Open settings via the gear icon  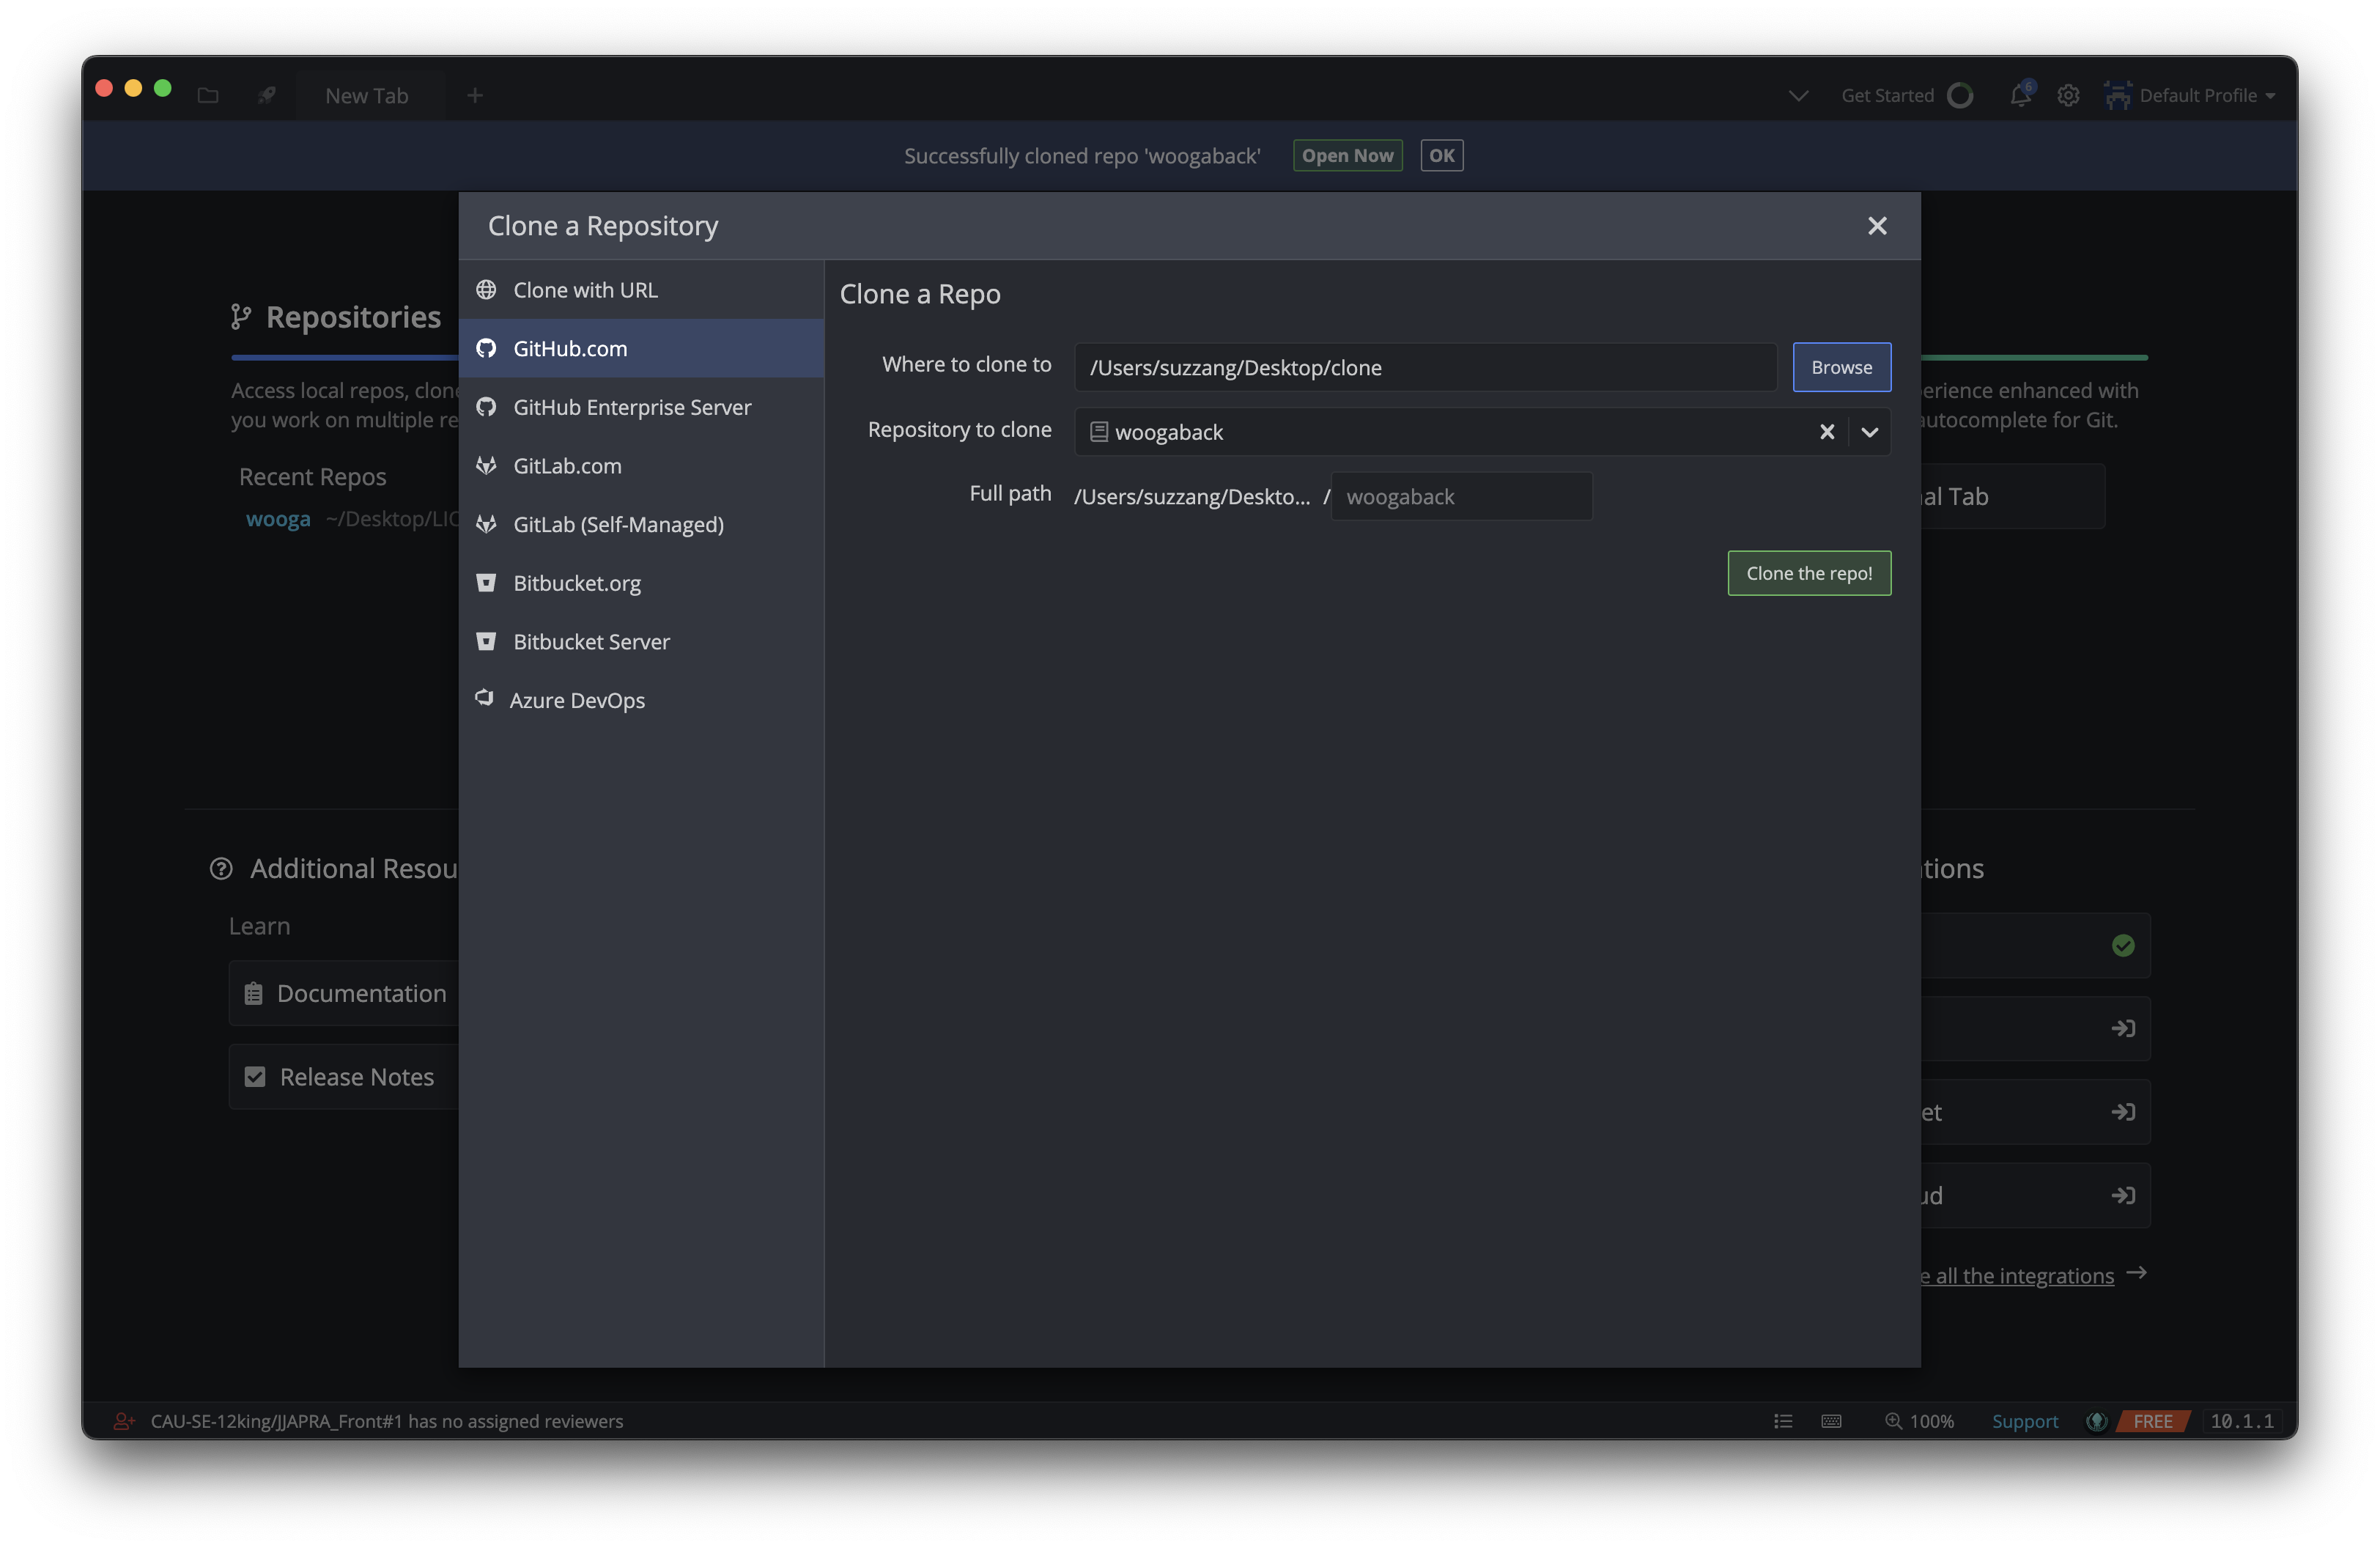point(2068,95)
